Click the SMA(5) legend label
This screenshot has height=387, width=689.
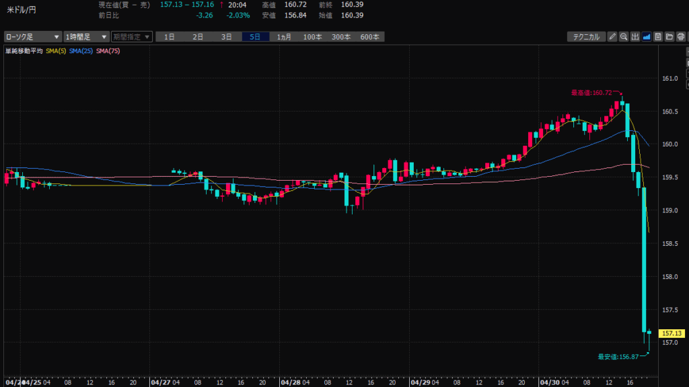[x=56, y=51]
